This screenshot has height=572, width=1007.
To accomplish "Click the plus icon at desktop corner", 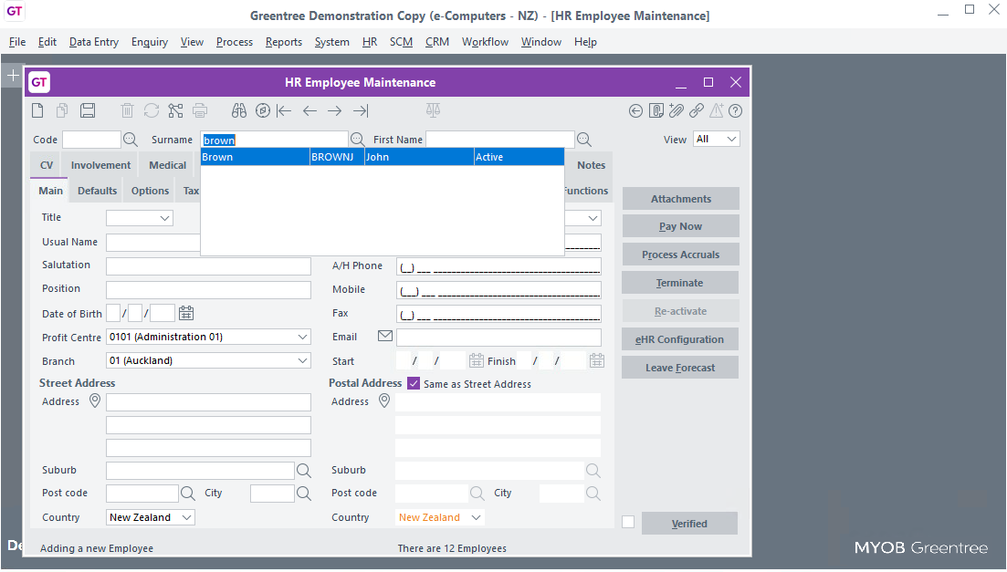I will point(13,76).
